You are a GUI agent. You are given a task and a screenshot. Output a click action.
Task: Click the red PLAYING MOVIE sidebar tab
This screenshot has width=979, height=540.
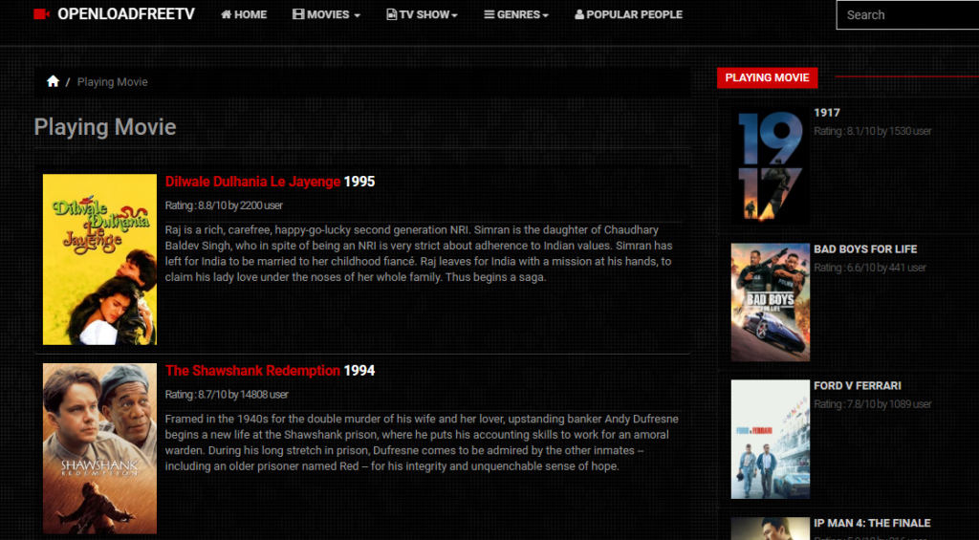click(768, 77)
